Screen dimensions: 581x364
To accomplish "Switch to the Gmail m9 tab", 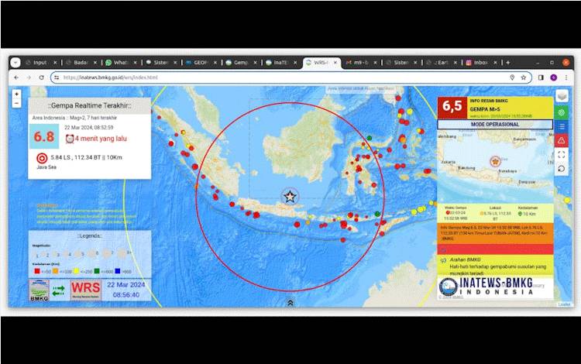I will pyautogui.click(x=360, y=63).
